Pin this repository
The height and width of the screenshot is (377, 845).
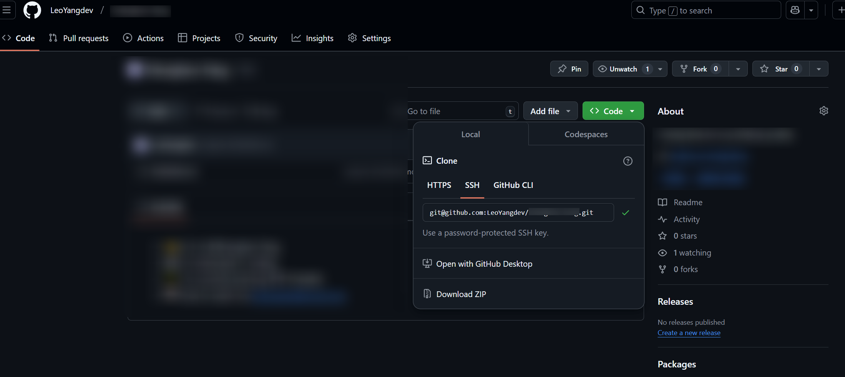569,69
